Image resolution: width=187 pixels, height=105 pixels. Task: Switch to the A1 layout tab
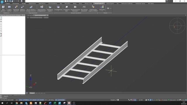click(x=44, y=93)
